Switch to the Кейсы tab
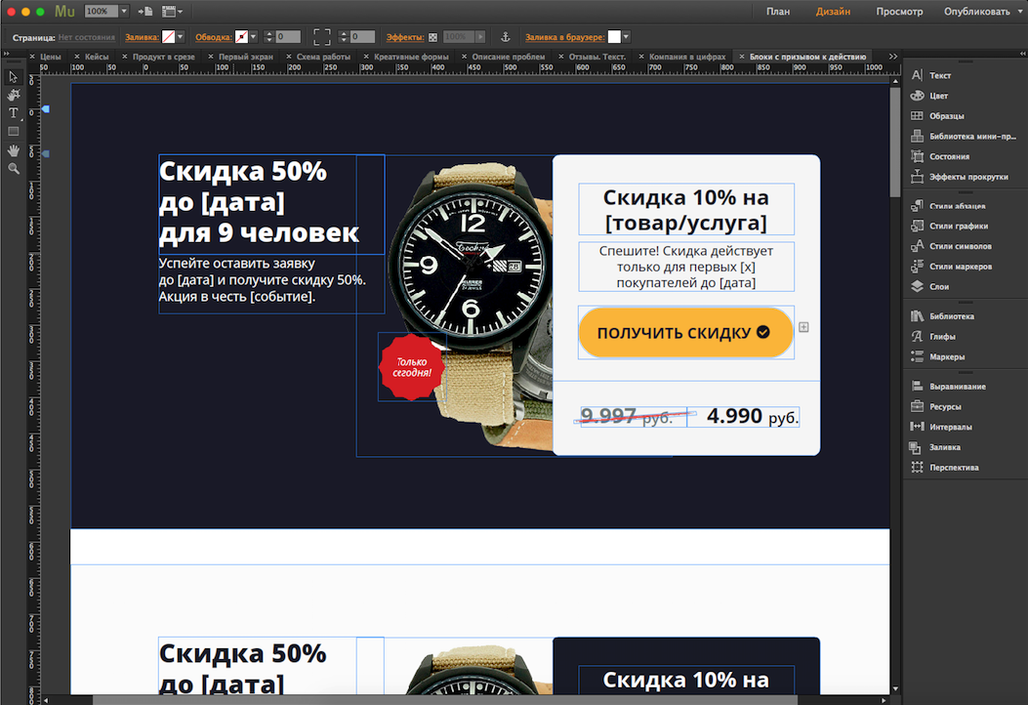Viewport: 1028px width, 705px height. pyautogui.click(x=97, y=57)
